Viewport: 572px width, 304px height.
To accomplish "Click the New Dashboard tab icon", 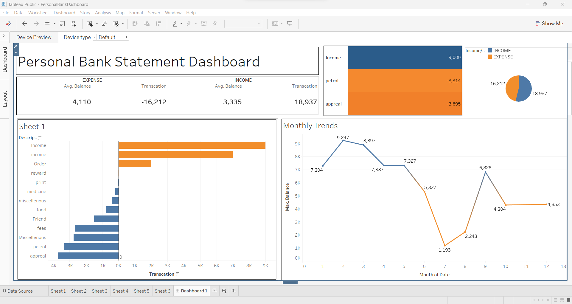I will [x=224, y=291].
